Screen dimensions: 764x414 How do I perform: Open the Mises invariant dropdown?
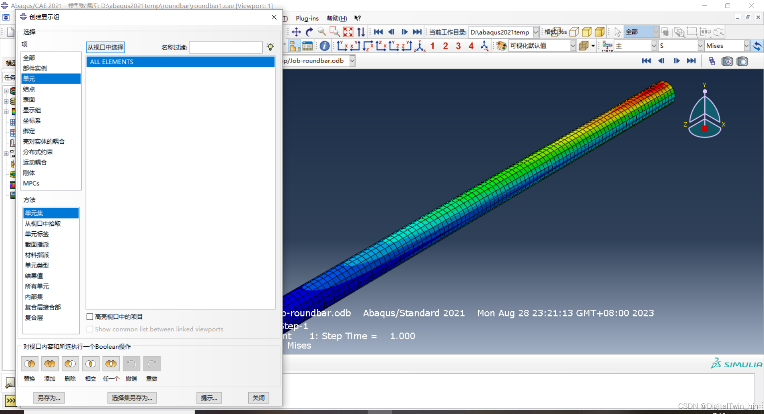[x=746, y=46]
